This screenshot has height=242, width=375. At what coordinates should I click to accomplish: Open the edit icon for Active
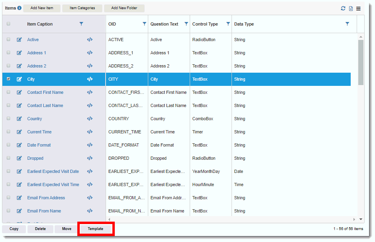pos(19,40)
